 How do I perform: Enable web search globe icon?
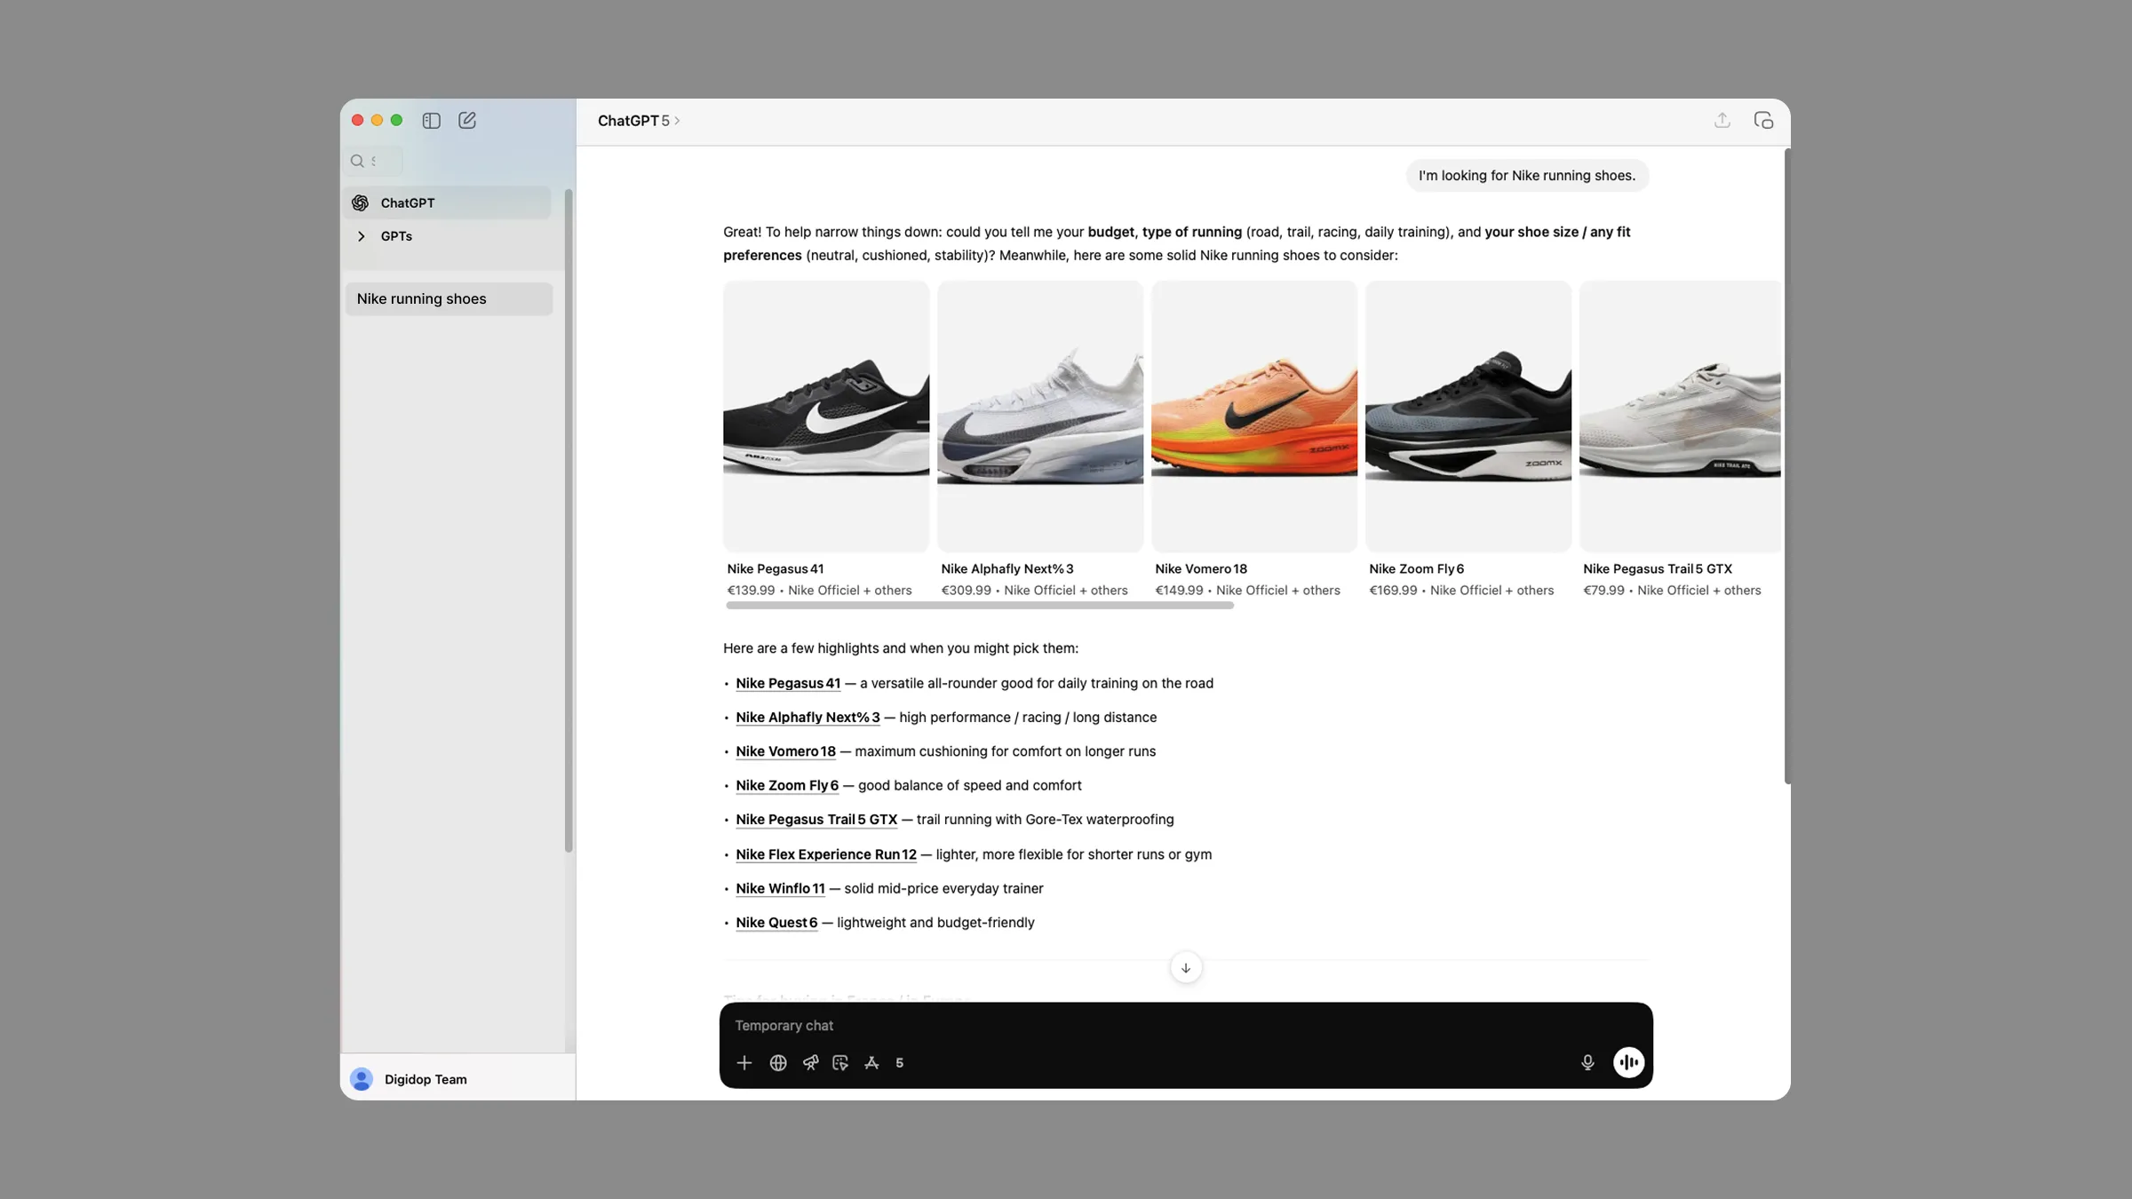click(x=778, y=1062)
